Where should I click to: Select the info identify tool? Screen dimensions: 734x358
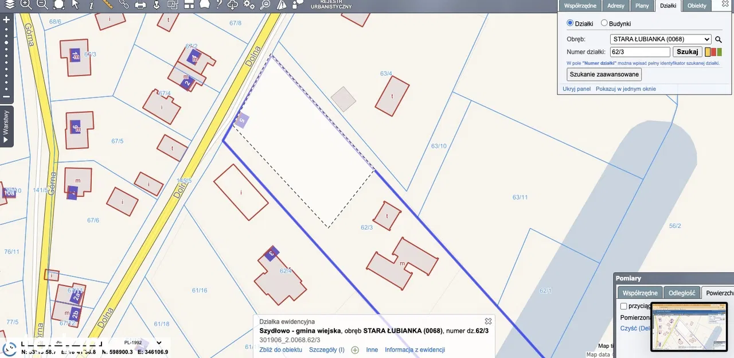point(91,5)
